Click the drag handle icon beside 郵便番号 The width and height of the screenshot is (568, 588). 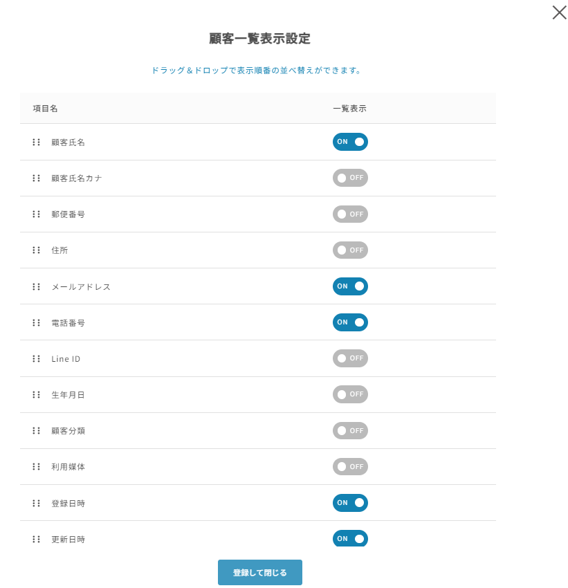37,214
